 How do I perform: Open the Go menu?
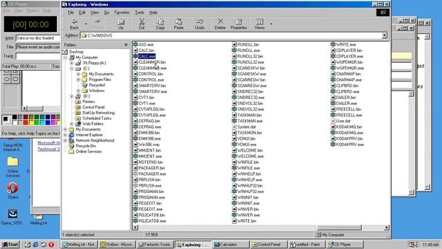pos(106,12)
